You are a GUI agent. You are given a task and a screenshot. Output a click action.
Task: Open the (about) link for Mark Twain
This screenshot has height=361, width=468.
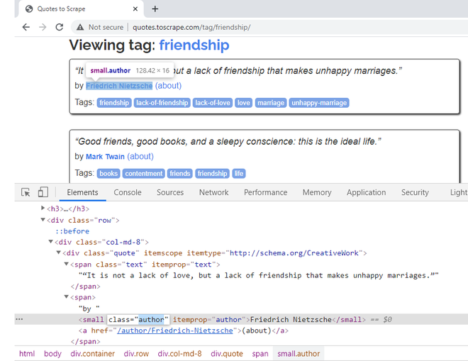(x=140, y=157)
